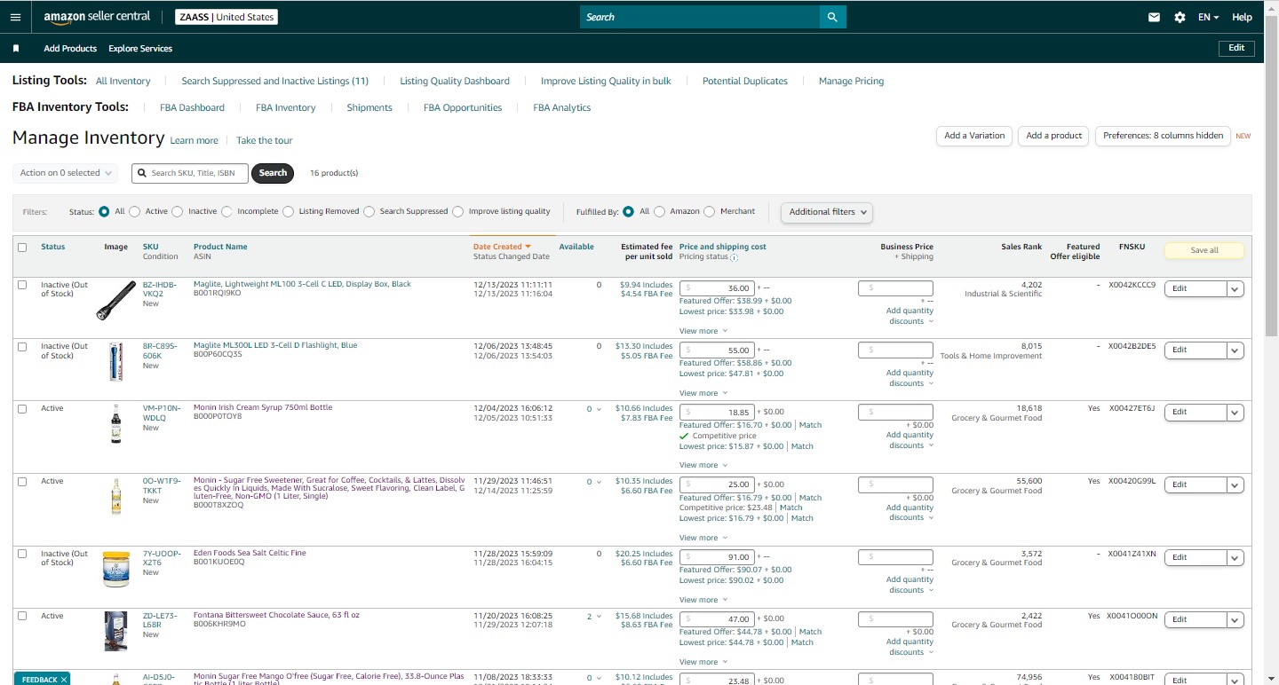Click the Add a product button
Screen dimensions: 1279x685
(1054, 136)
